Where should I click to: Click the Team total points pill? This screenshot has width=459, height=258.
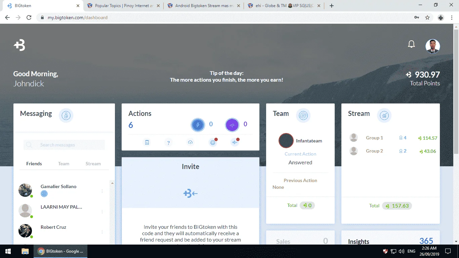click(307, 205)
